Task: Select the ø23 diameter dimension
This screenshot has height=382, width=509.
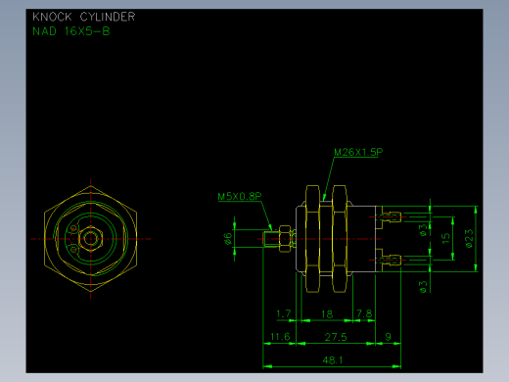Action: tap(469, 238)
